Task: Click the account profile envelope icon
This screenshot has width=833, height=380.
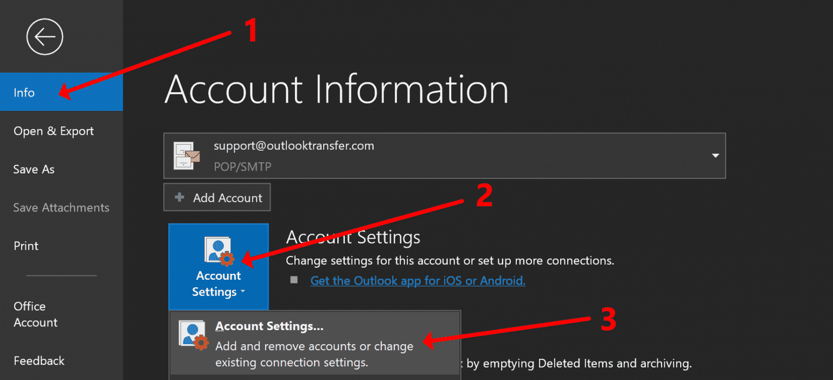Action: 187,156
